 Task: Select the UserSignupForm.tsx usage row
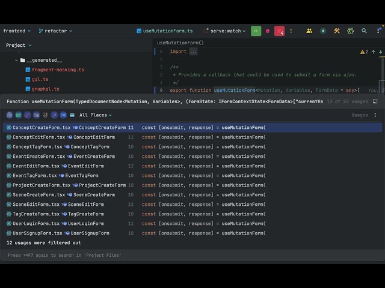tap(192, 233)
